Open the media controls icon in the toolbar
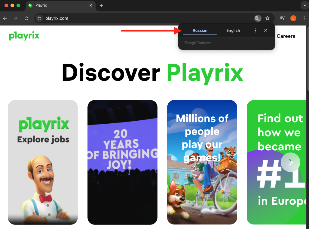This screenshot has height=229, width=309. pos(283,18)
